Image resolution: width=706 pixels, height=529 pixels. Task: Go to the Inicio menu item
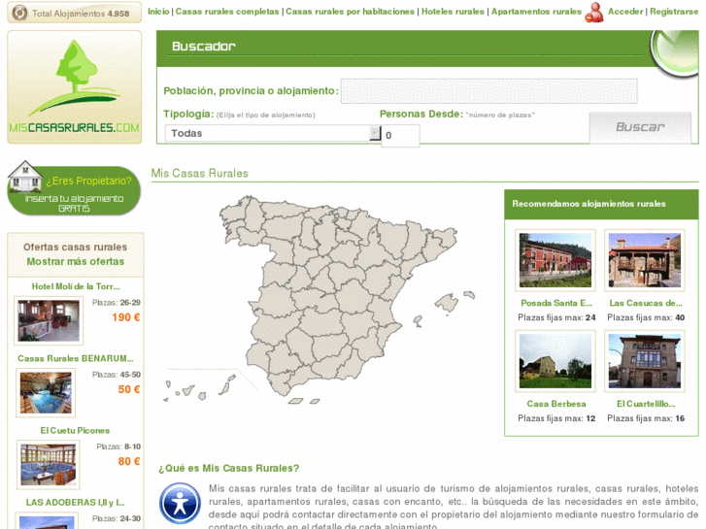point(158,12)
